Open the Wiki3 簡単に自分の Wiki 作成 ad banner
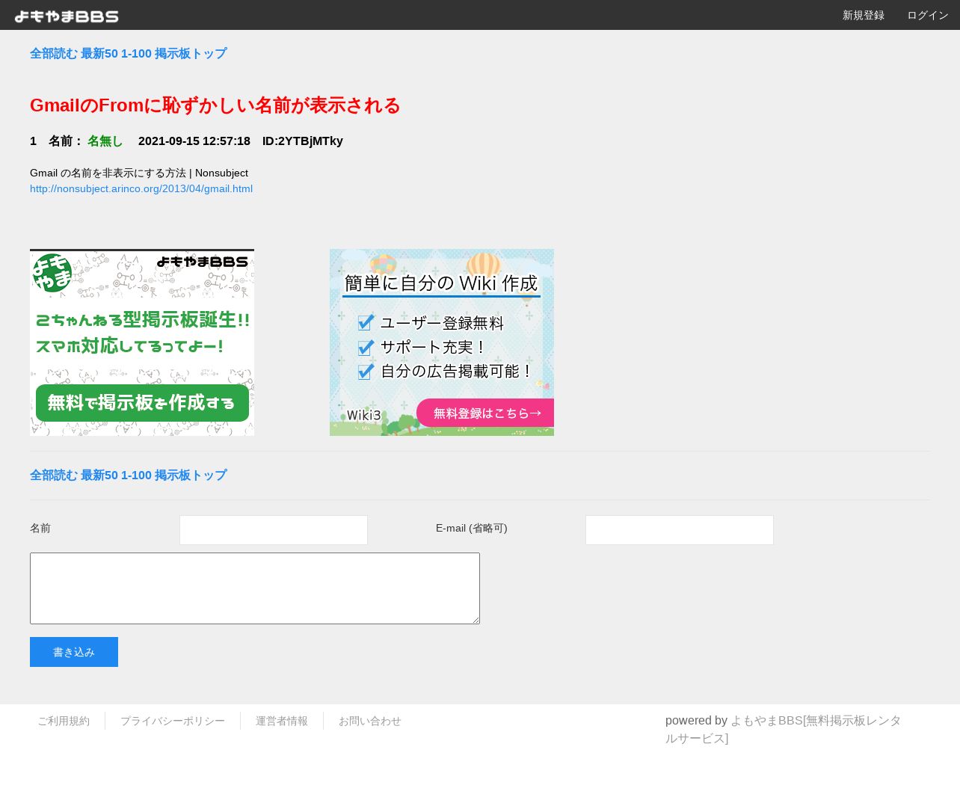This screenshot has width=960, height=800. pos(442,342)
